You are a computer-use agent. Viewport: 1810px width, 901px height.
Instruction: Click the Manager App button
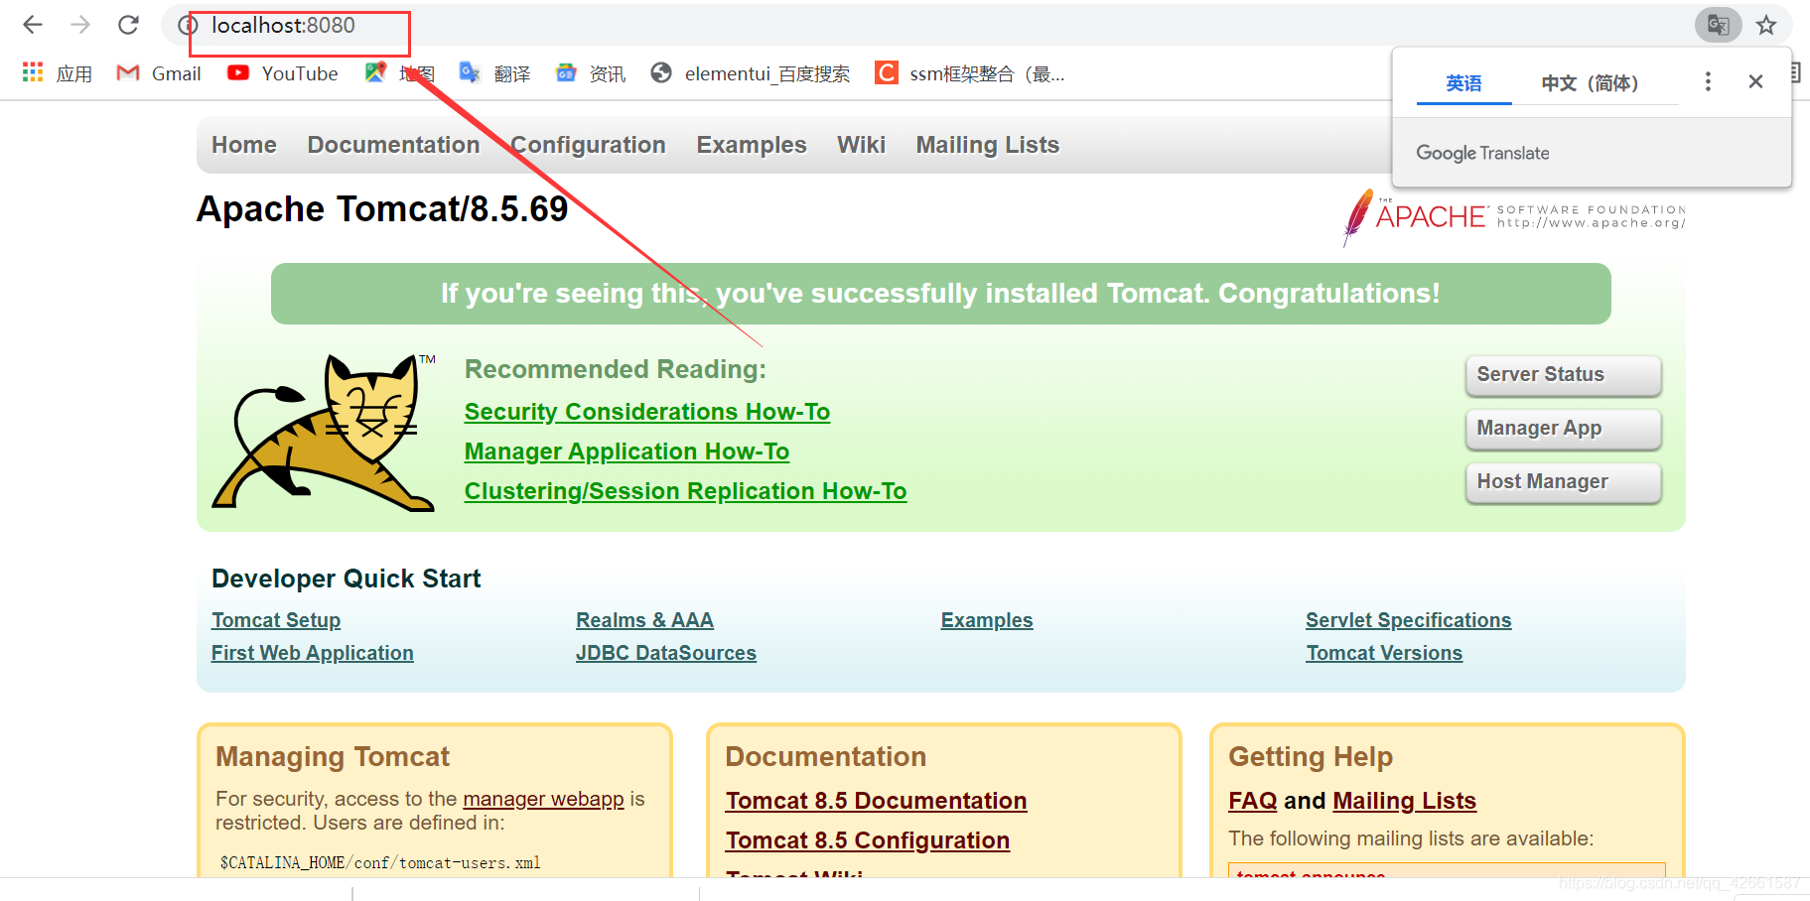pyautogui.click(x=1563, y=429)
